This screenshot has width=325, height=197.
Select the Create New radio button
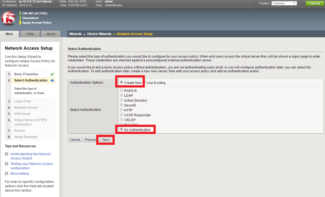coord(121,82)
